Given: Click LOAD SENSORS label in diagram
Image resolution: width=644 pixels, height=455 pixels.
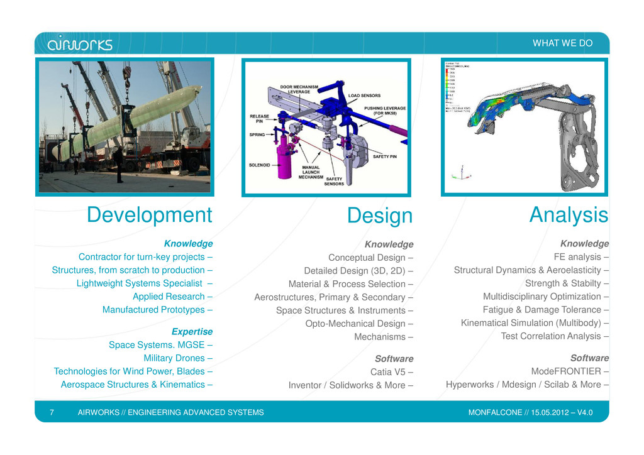Looking at the screenshot, I should tap(364, 96).
